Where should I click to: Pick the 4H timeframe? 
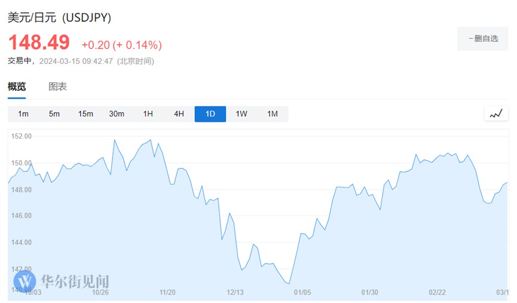click(179, 114)
